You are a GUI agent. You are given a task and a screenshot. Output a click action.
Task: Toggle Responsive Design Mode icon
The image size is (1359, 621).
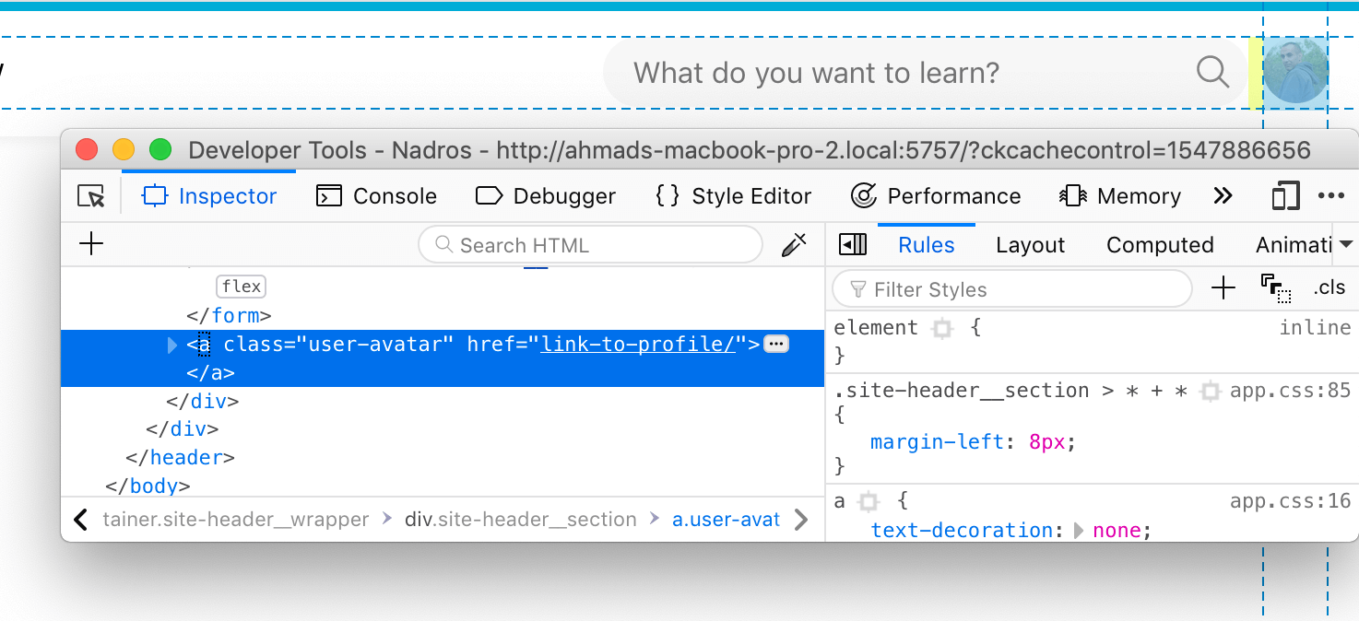pos(1284,196)
